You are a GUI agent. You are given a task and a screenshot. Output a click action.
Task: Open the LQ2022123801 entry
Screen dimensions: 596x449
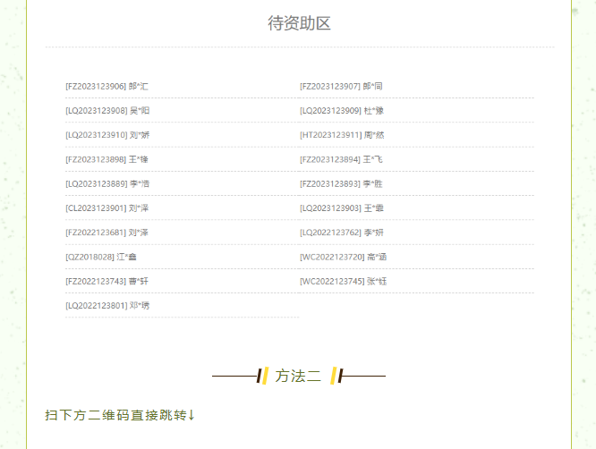pyautogui.click(x=107, y=305)
